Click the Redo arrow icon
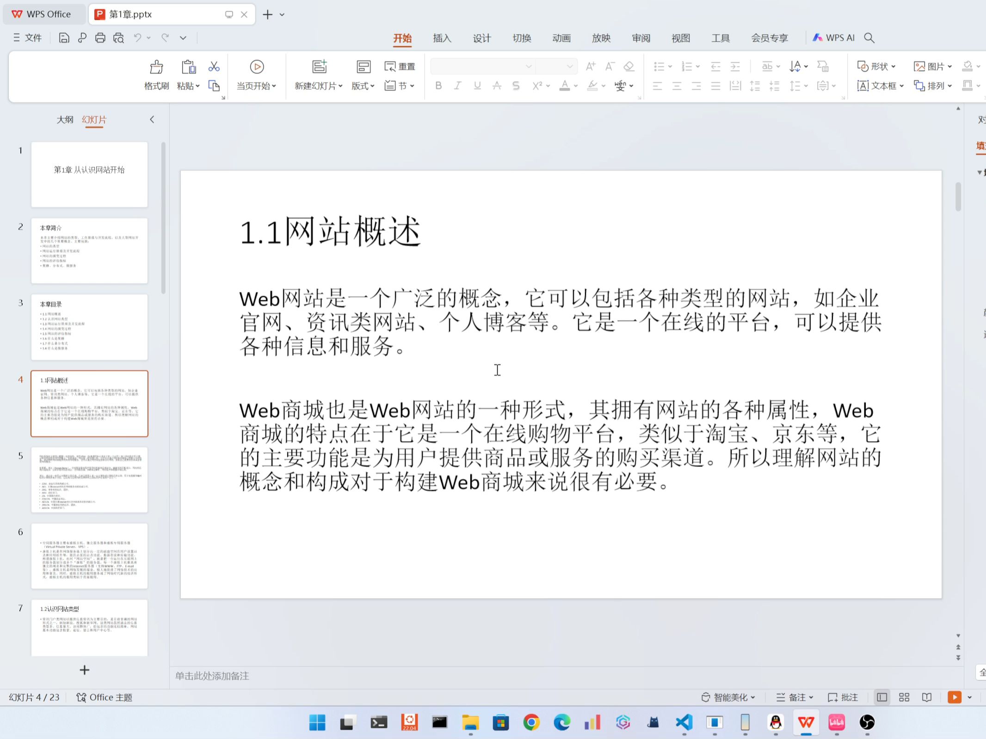Image resolution: width=986 pixels, height=739 pixels. [x=165, y=38]
